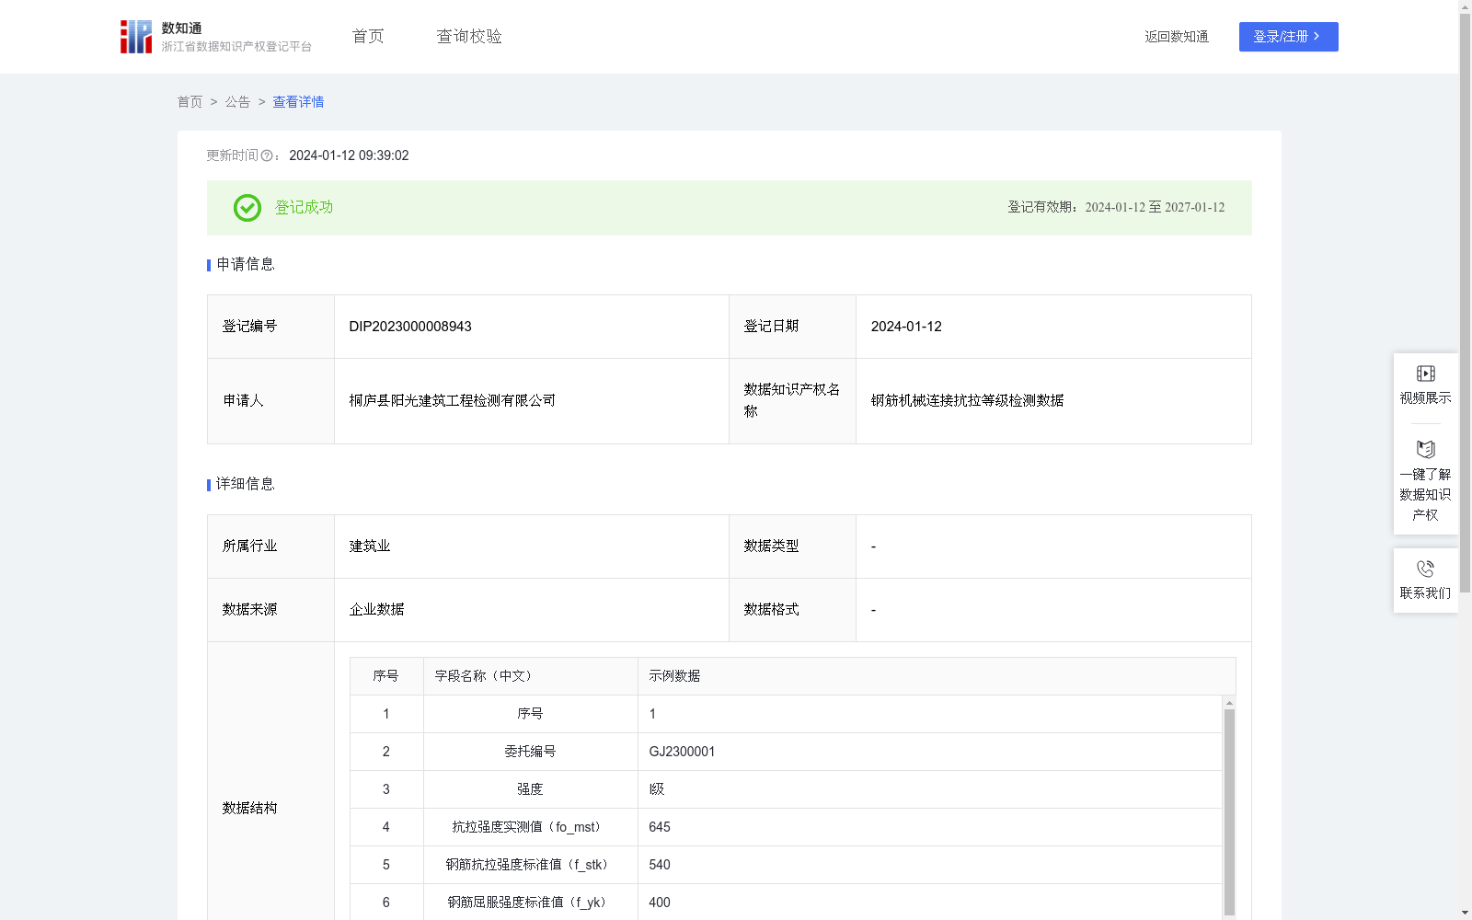Click the 查看详情 breadcrumb

pos(298,102)
